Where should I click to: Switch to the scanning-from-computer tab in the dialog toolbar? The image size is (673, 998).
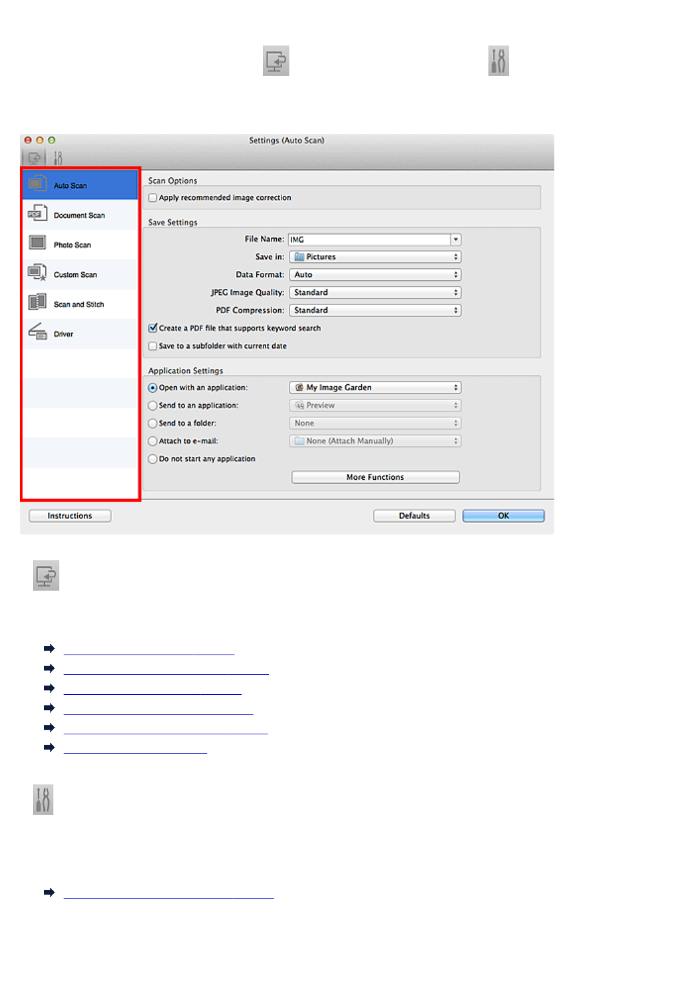pos(34,158)
